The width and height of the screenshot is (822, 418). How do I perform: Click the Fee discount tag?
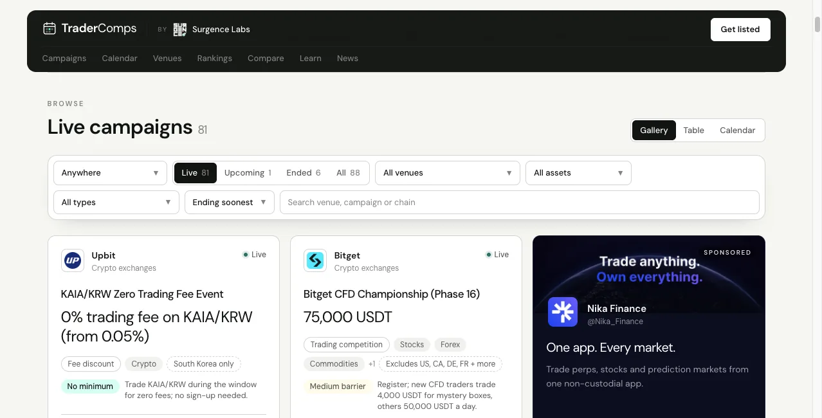coord(91,364)
